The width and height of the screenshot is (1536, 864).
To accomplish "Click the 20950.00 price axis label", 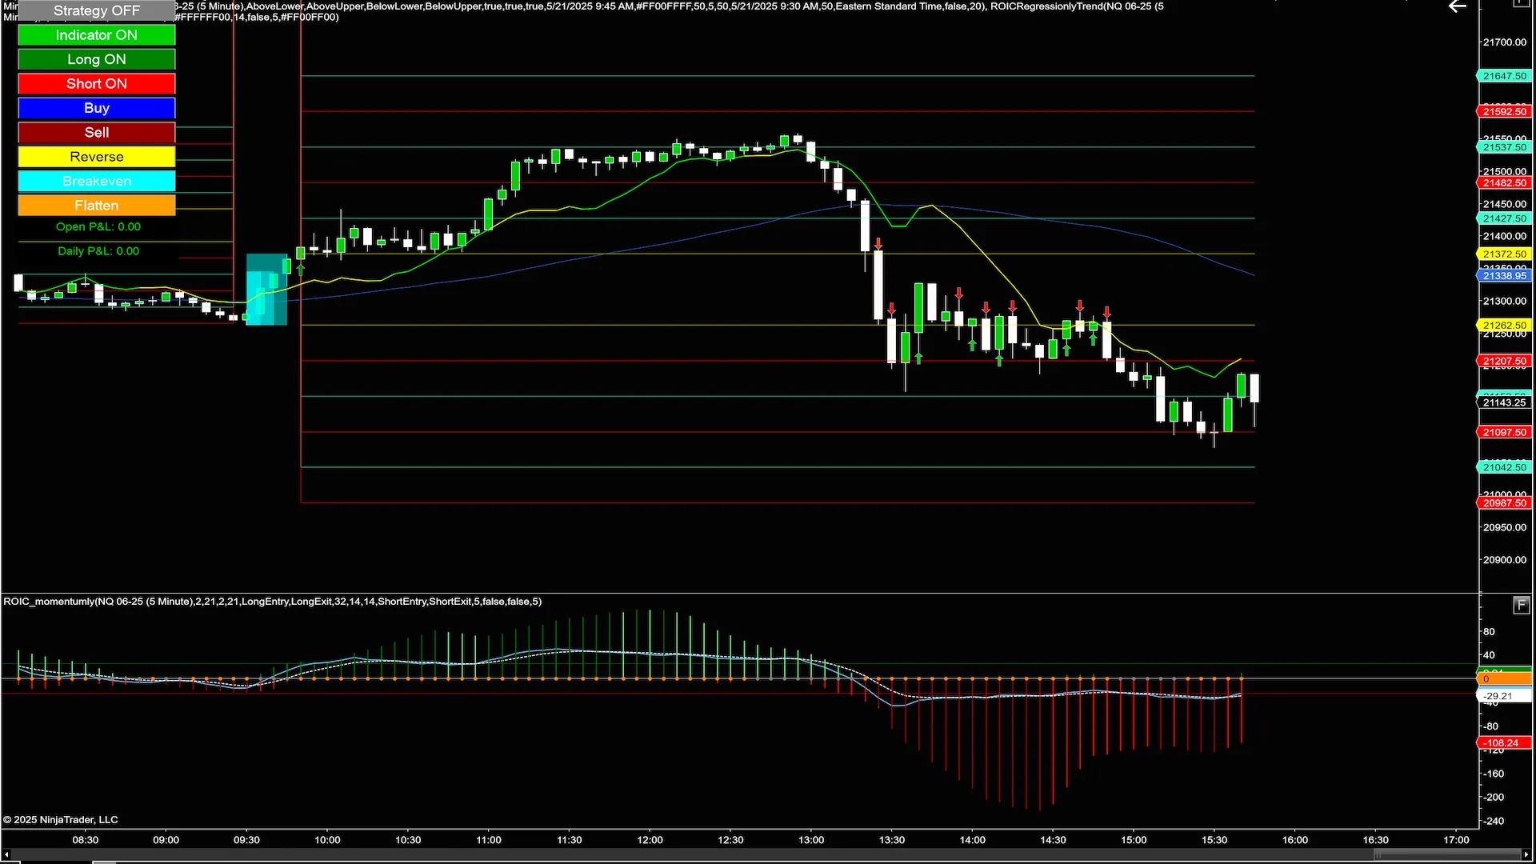I will (1505, 528).
